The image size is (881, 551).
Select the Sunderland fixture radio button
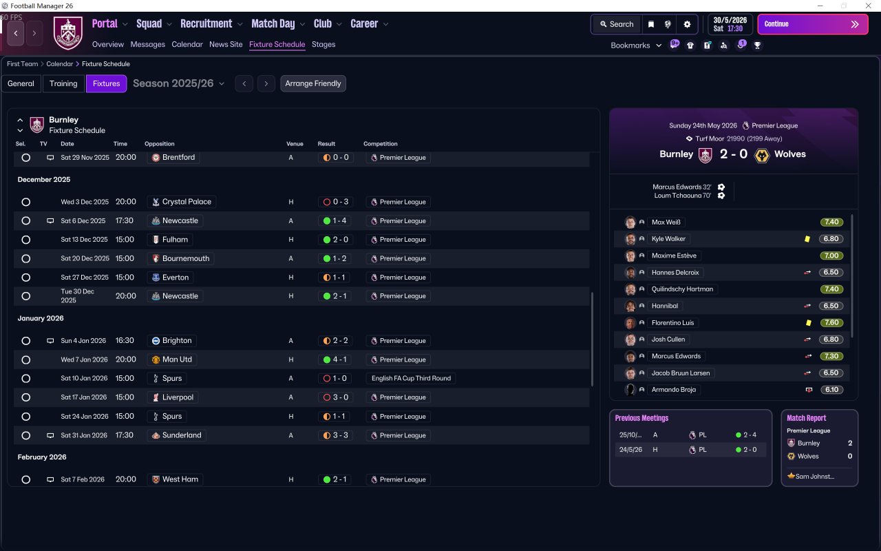25,435
